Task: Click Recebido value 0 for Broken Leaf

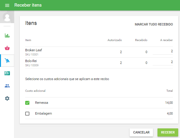Action: (146, 52)
